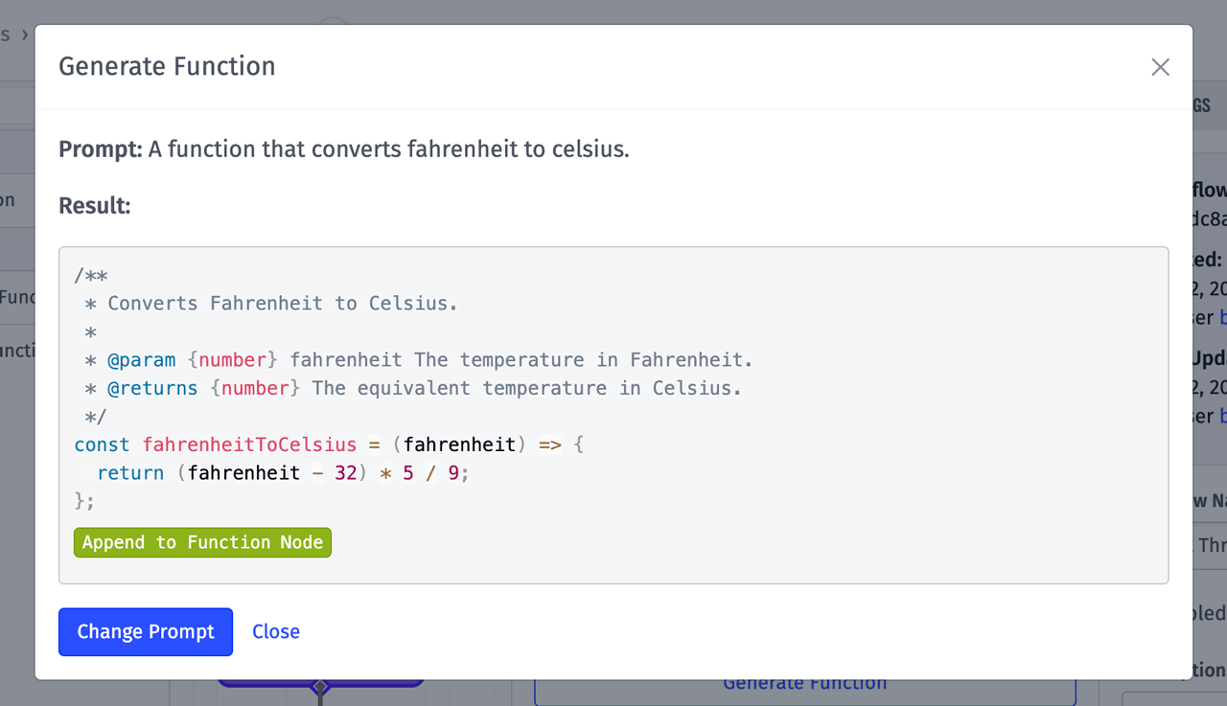
Task: Click the number type annotation in braces
Action: pos(231,359)
